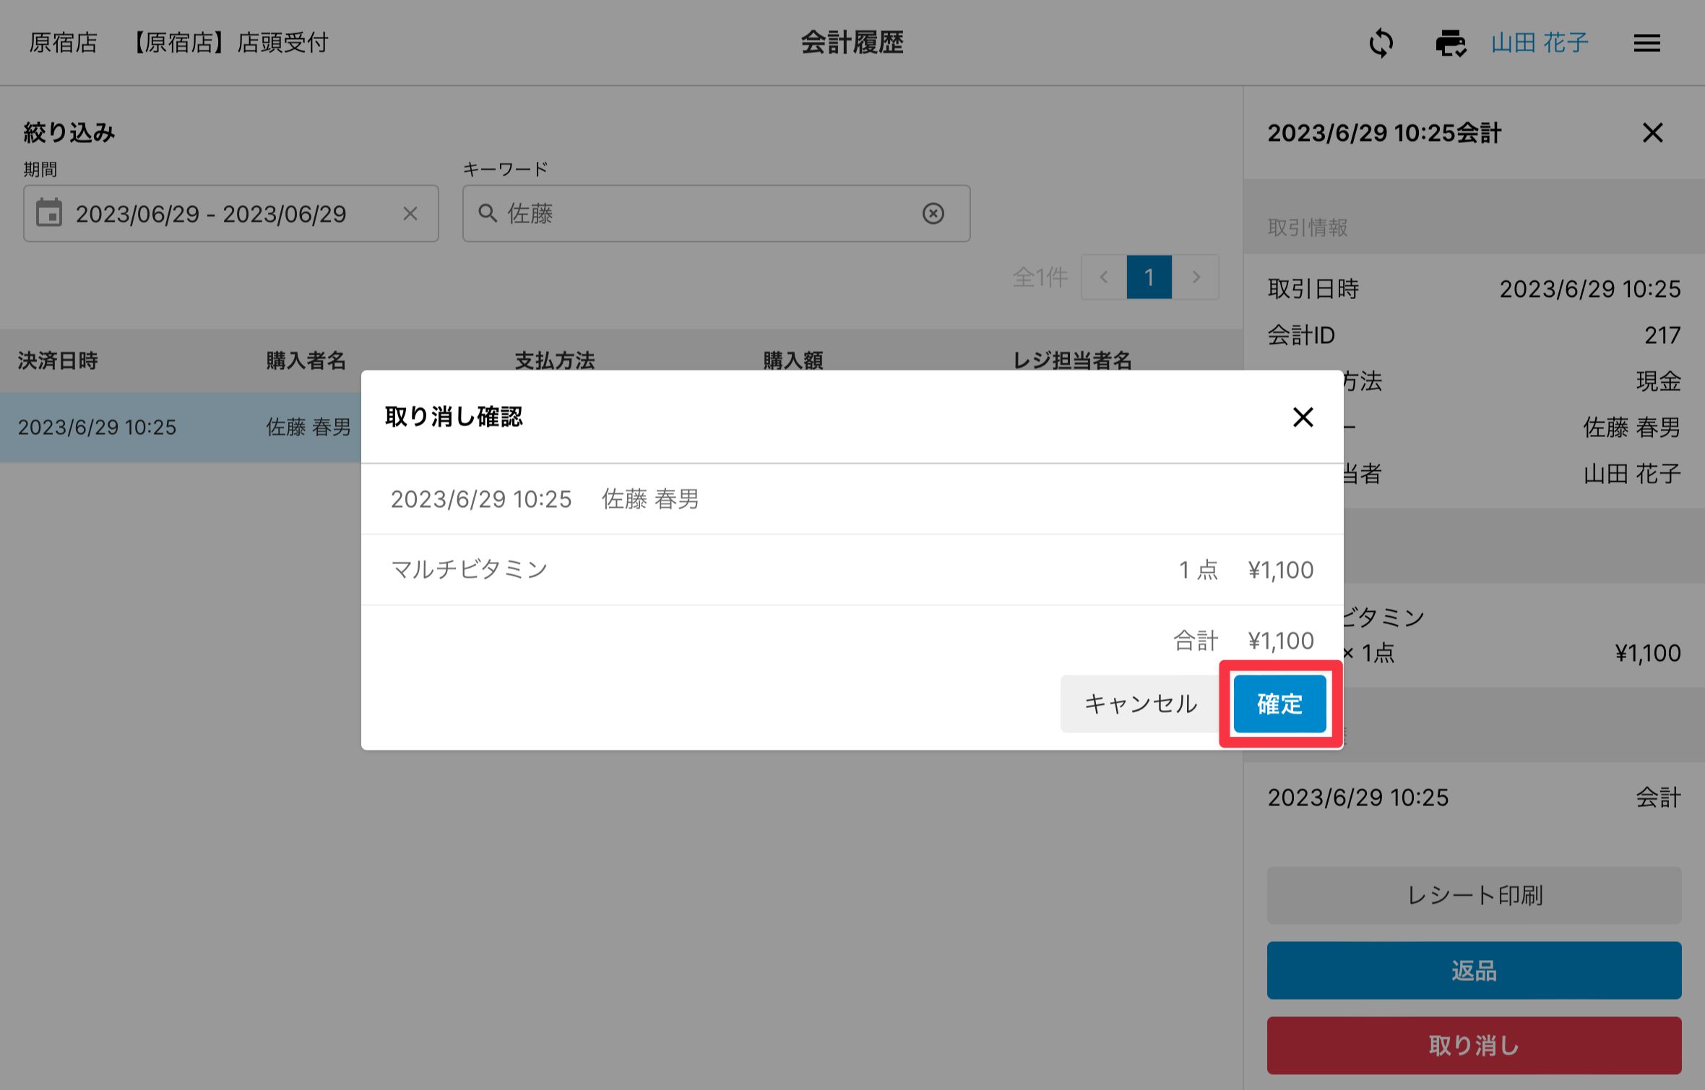Click the sync refresh icon in header

[x=1381, y=43]
